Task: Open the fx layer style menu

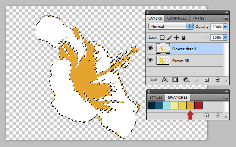Action: coord(165,80)
